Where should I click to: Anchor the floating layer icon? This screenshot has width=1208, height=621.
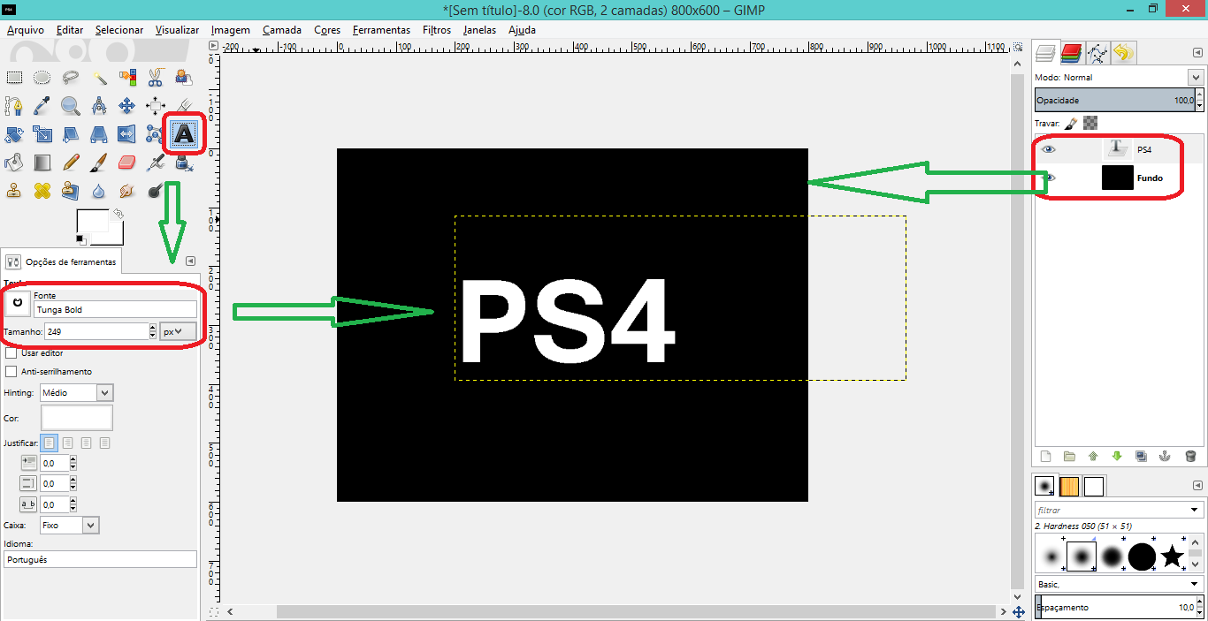[1165, 457]
